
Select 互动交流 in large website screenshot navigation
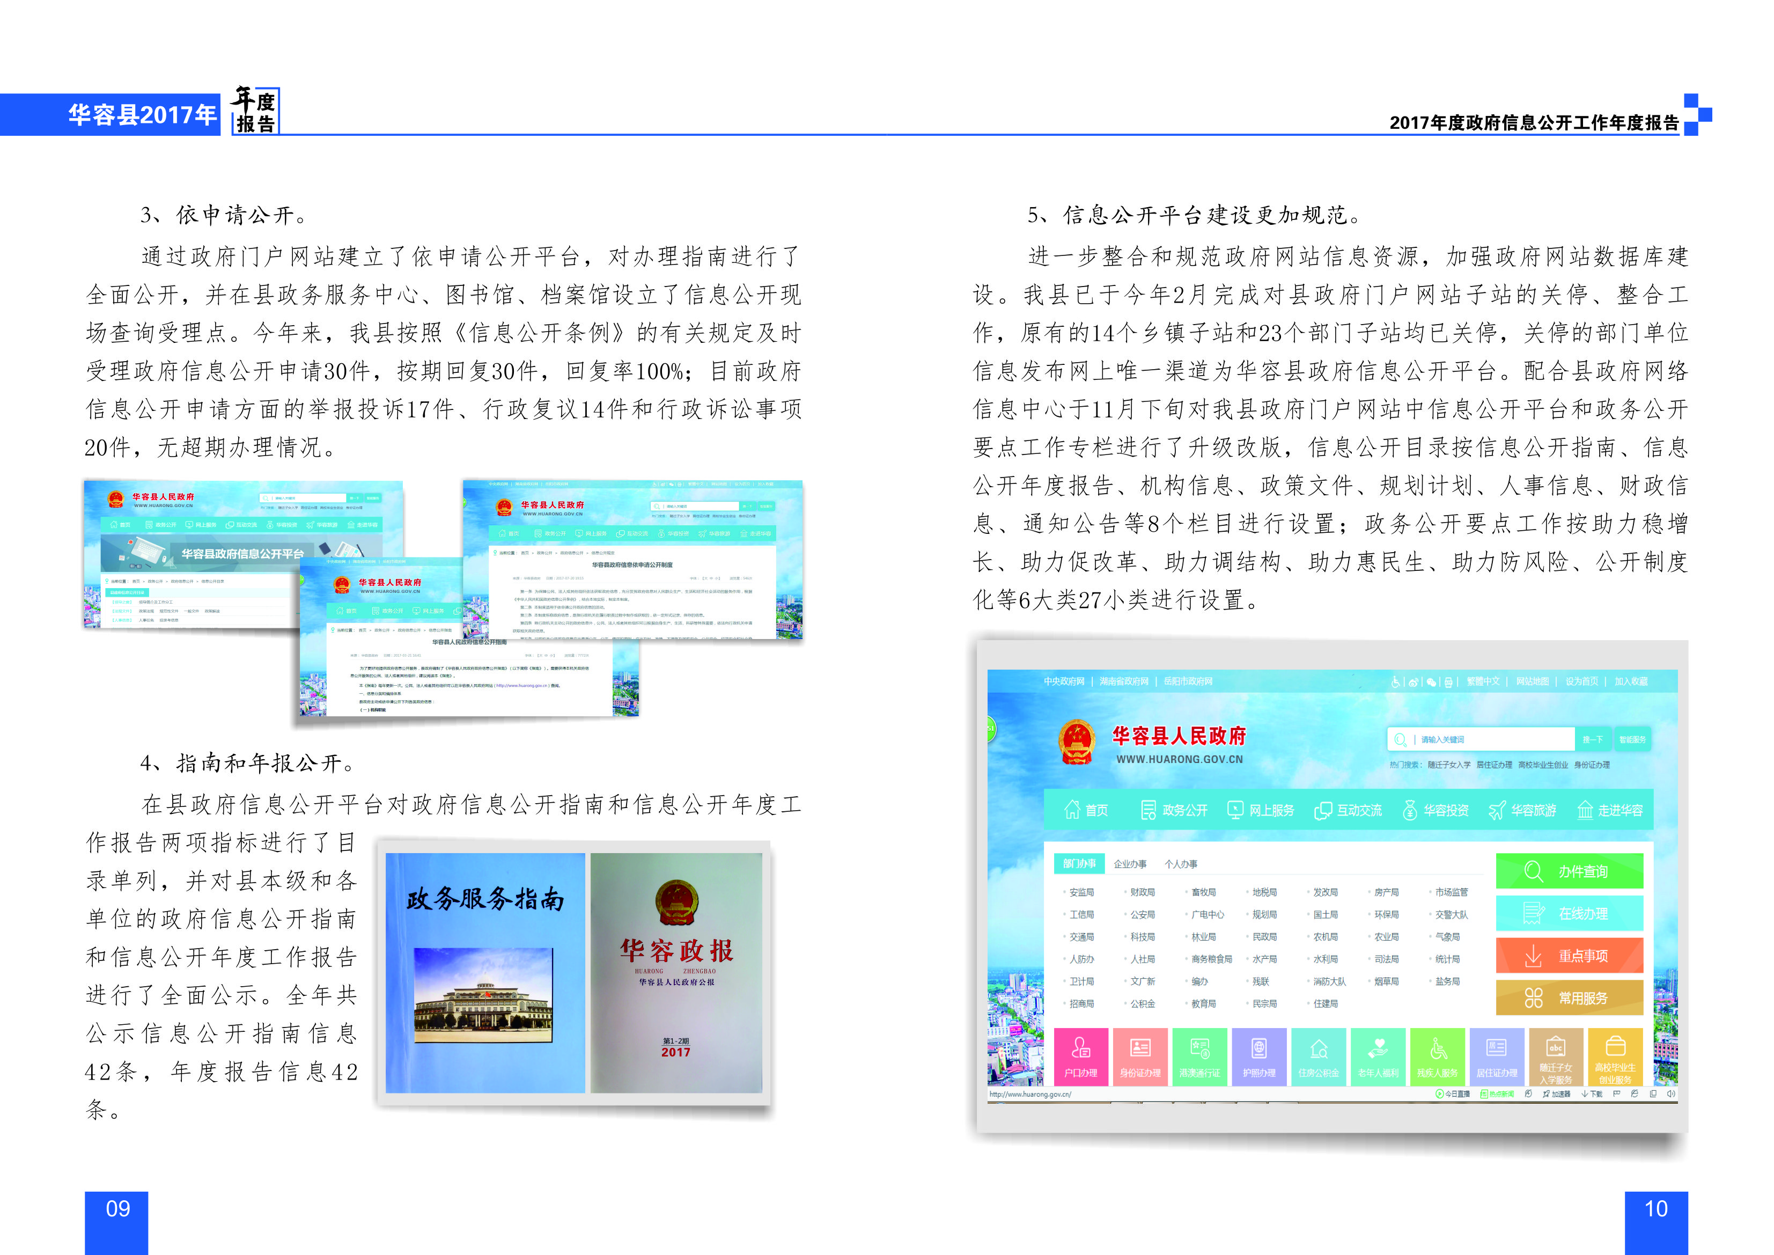[x=1348, y=810]
